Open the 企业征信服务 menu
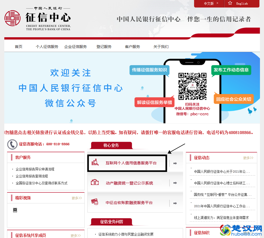264x238 pixels. pyautogui.click(x=76, y=47)
